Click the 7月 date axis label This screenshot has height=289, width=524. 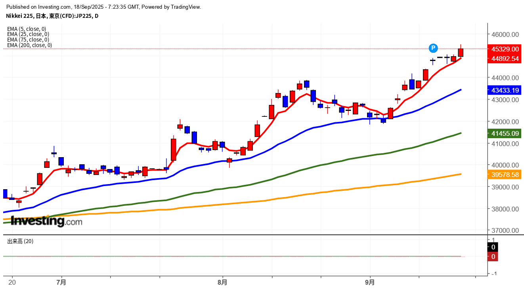tap(61, 282)
